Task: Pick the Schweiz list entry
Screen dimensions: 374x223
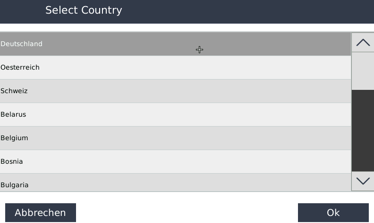Action: [x=175, y=91]
